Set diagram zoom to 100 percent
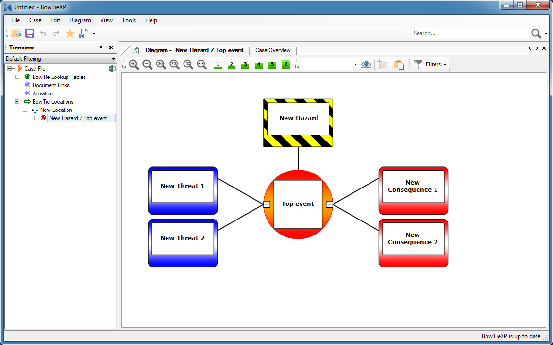 (x=188, y=64)
